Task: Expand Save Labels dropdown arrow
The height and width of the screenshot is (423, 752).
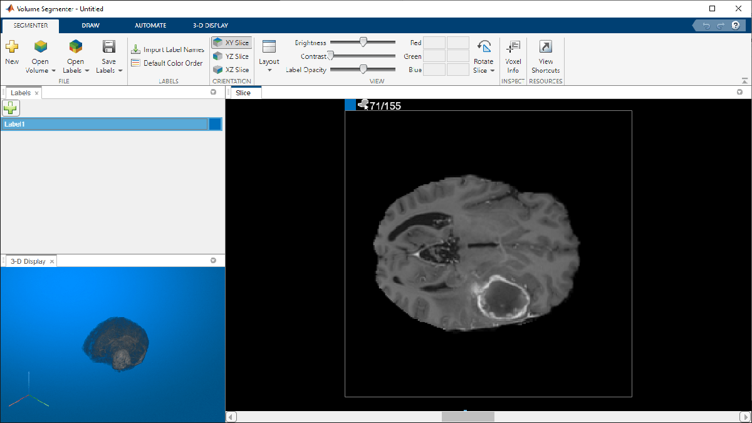Action: coord(120,71)
